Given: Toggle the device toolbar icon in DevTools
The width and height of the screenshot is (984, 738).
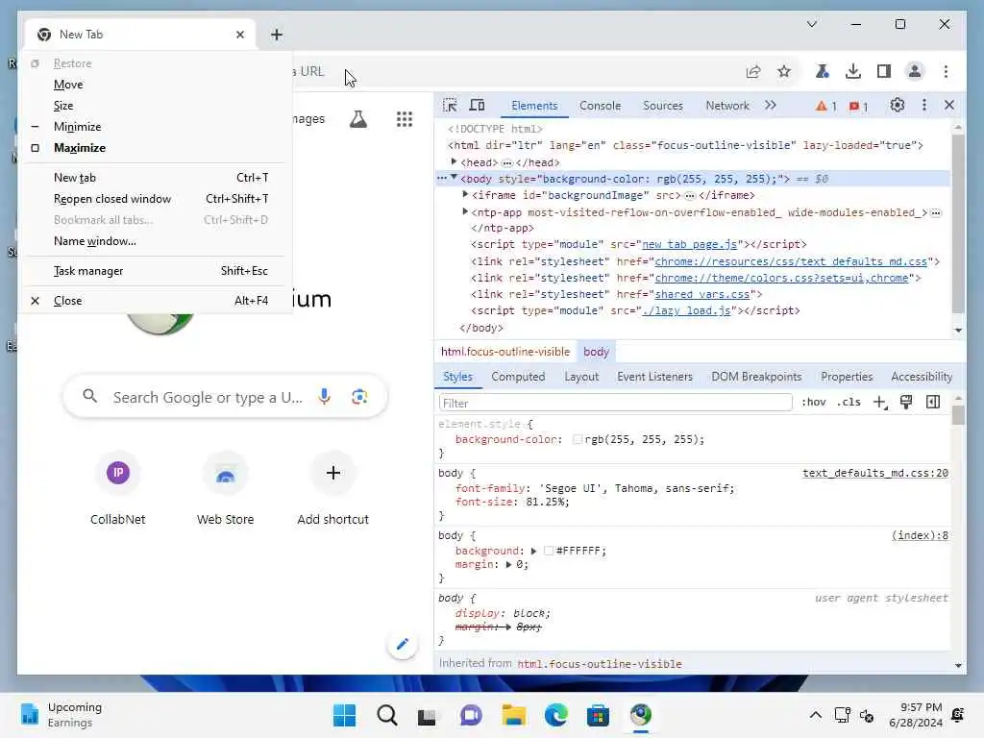Looking at the screenshot, I should [477, 105].
